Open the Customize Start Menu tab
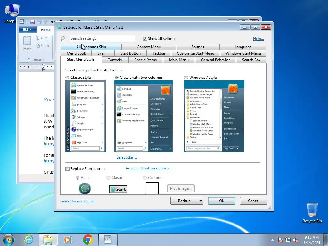Viewport: 328px width, 246px height. click(x=195, y=53)
